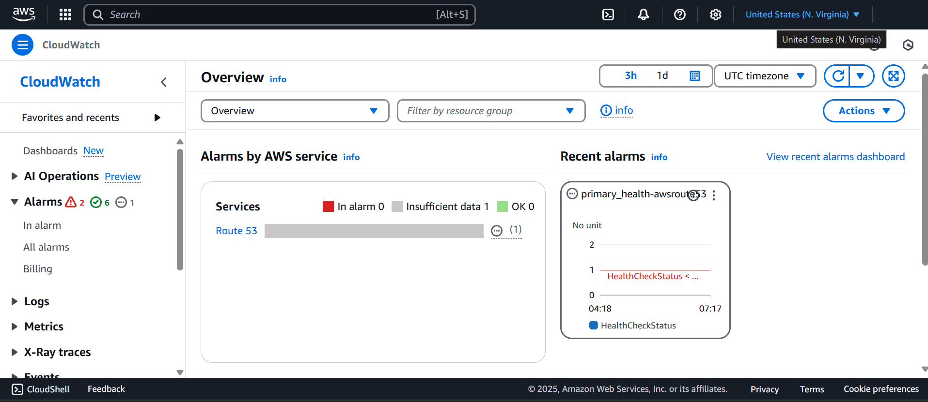The width and height of the screenshot is (928, 402).
Task: Click the Route 53 insufficient data status icon
Action: click(x=497, y=231)
